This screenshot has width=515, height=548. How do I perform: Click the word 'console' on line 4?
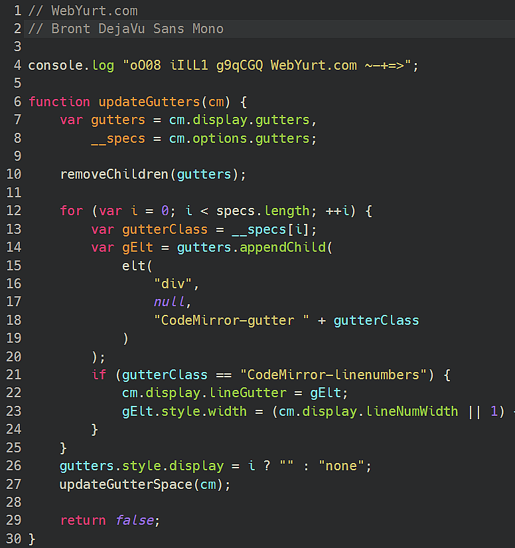click(56, 65)
